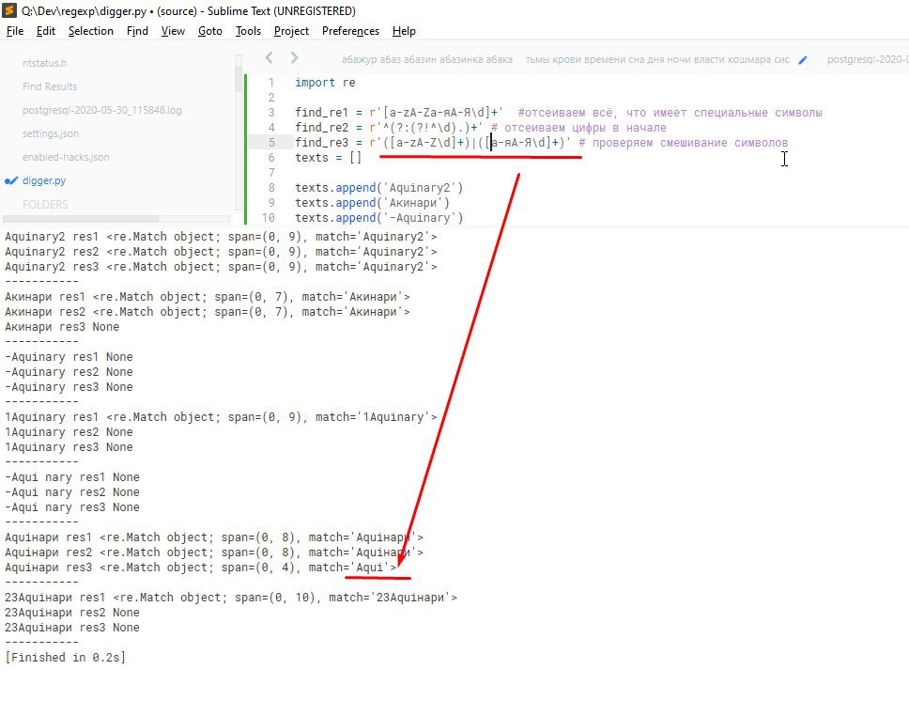This screenshot has width=909, height=716.
Task: Click the '[Finished in 0.2s]' output line
Action: click(66, 658)
